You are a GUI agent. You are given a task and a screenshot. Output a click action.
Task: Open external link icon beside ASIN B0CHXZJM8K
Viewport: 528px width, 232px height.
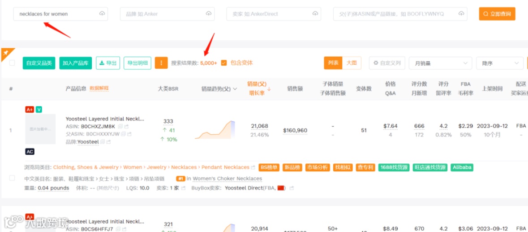127,127
